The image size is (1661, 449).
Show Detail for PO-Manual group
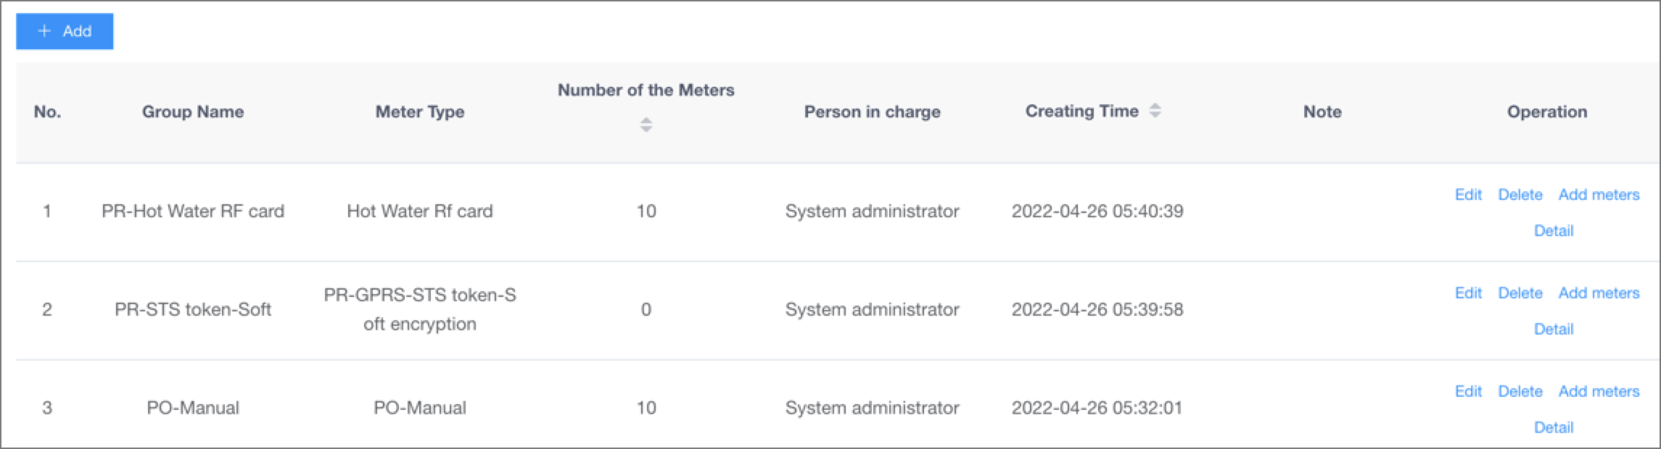[1553, 427]
